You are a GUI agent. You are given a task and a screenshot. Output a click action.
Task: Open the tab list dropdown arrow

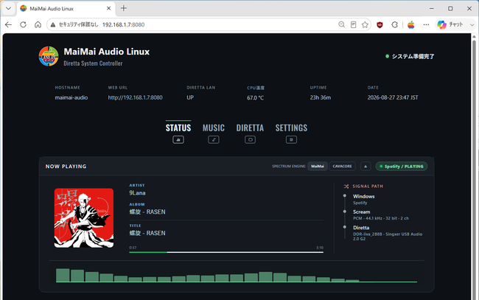8,9
